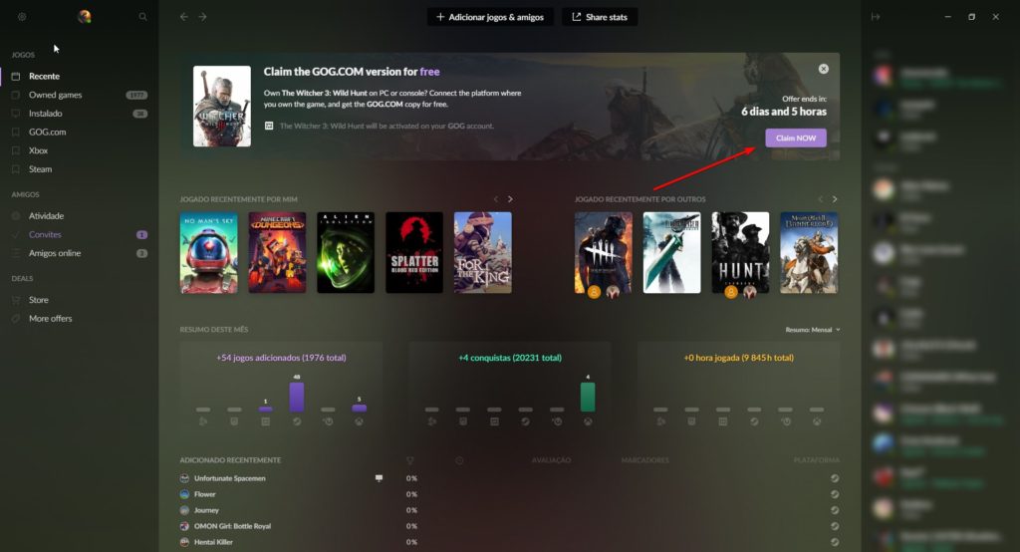Open Hentai Killer row
The width and height of the screenshot is (1020, 552).
tap(213, 542)
